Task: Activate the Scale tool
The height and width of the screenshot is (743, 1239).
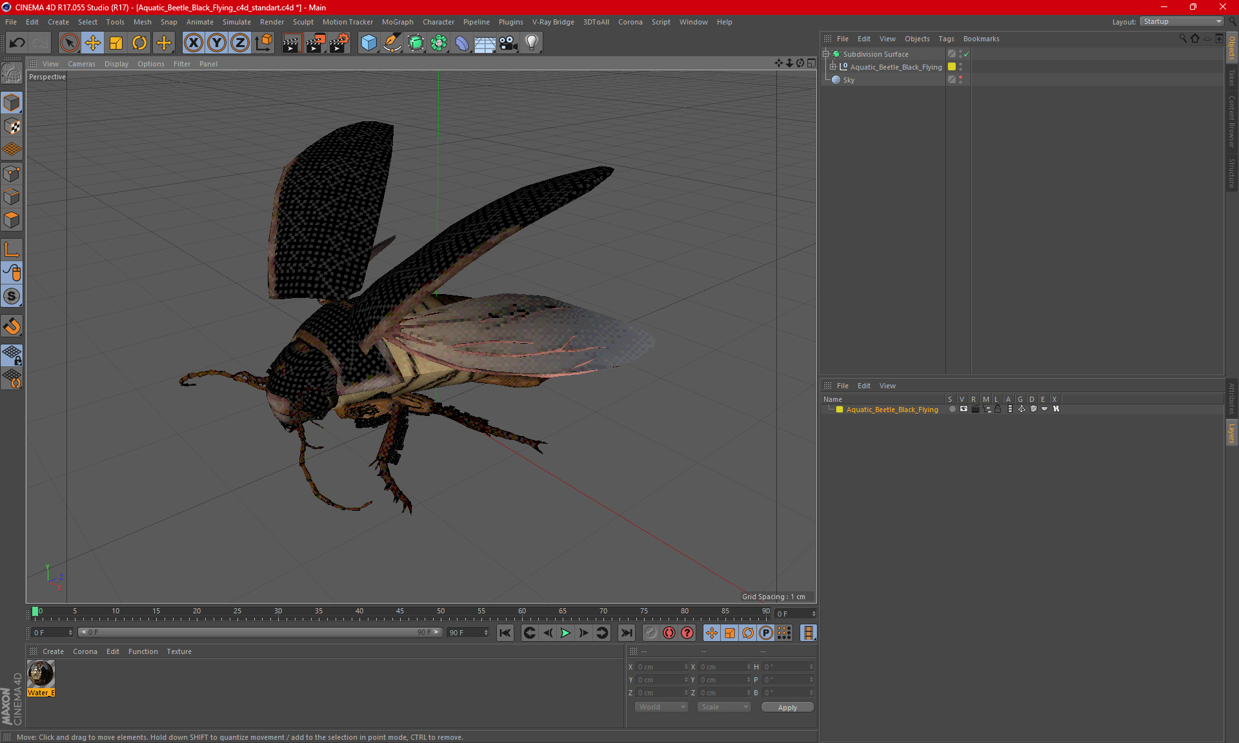Action: click(x=116, y=43)
